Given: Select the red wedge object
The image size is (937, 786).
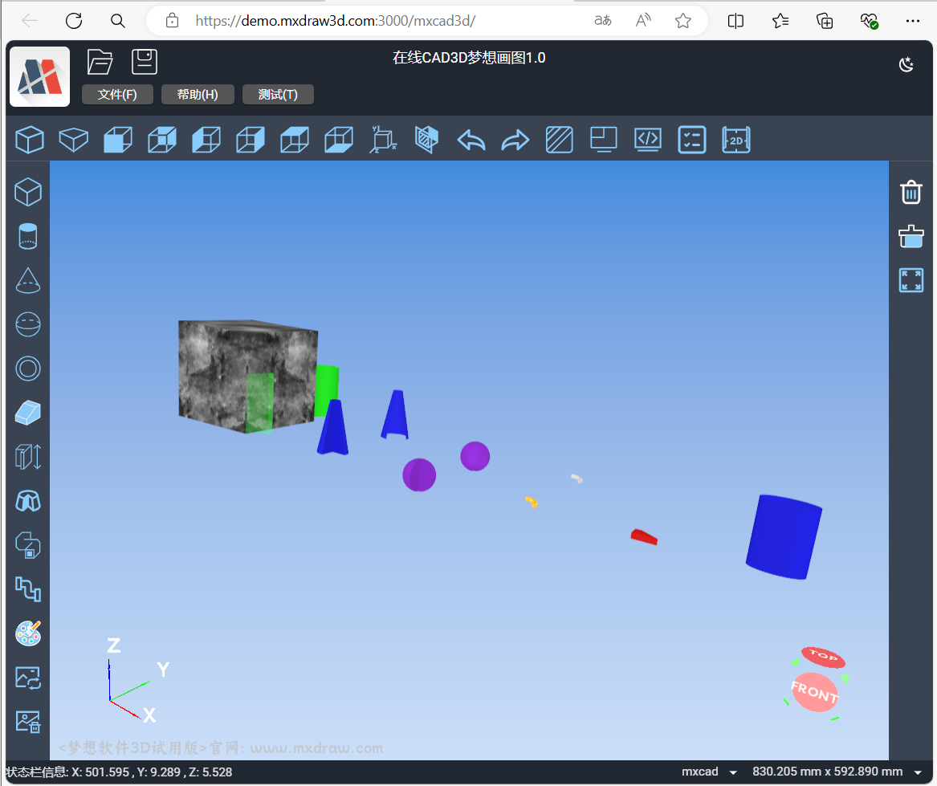Looking at the screenshot, I should [644, 537].
